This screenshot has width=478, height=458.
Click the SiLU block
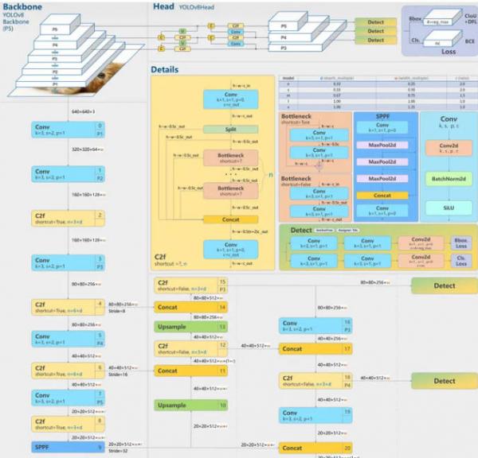pyautogui.click(x=449, y=208)
